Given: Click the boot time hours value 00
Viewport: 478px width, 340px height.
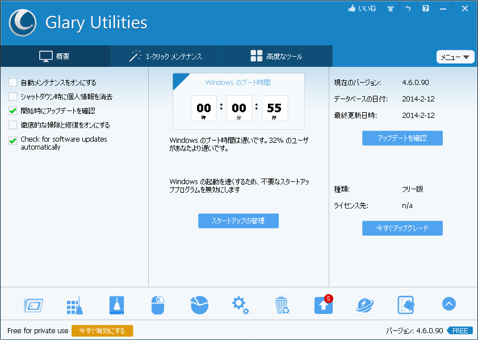Looking at the screenshot, I should pos(204,108).
